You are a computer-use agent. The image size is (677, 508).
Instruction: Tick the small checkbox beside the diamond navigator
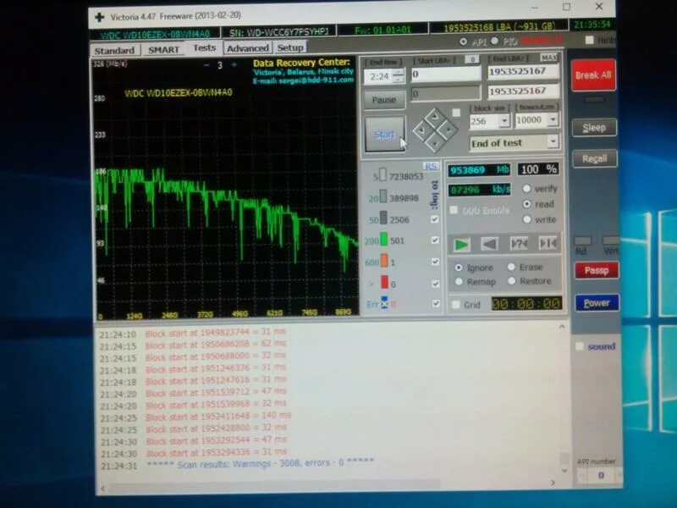click(x=456, y=113)
